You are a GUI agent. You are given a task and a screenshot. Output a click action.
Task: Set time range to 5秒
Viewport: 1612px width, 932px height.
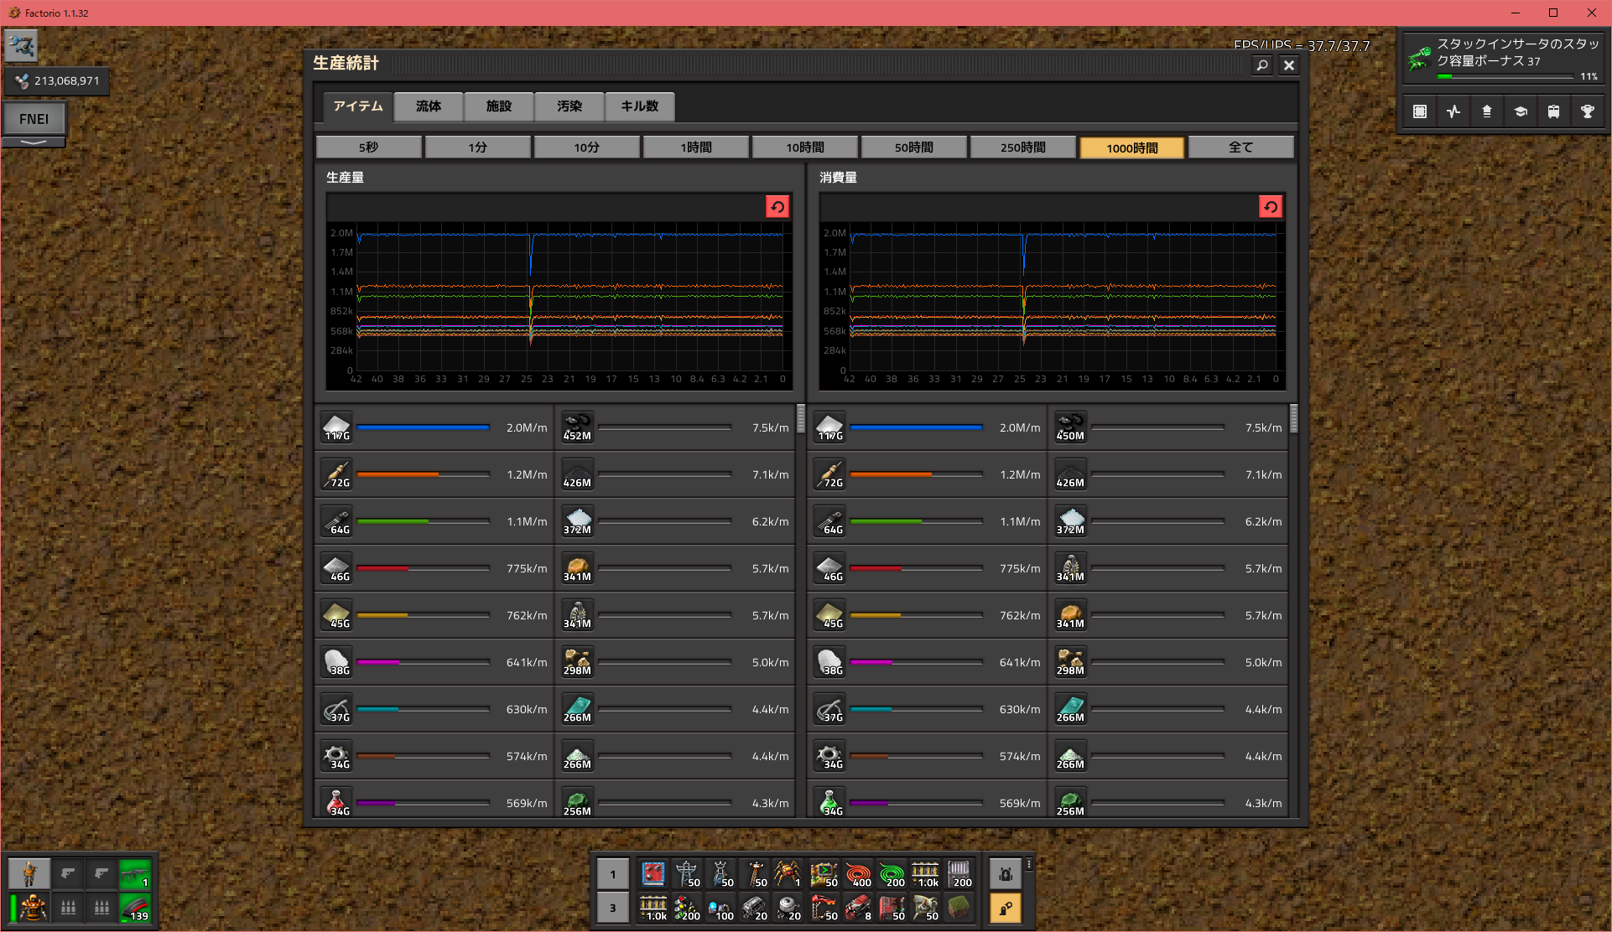click(369, 148)
